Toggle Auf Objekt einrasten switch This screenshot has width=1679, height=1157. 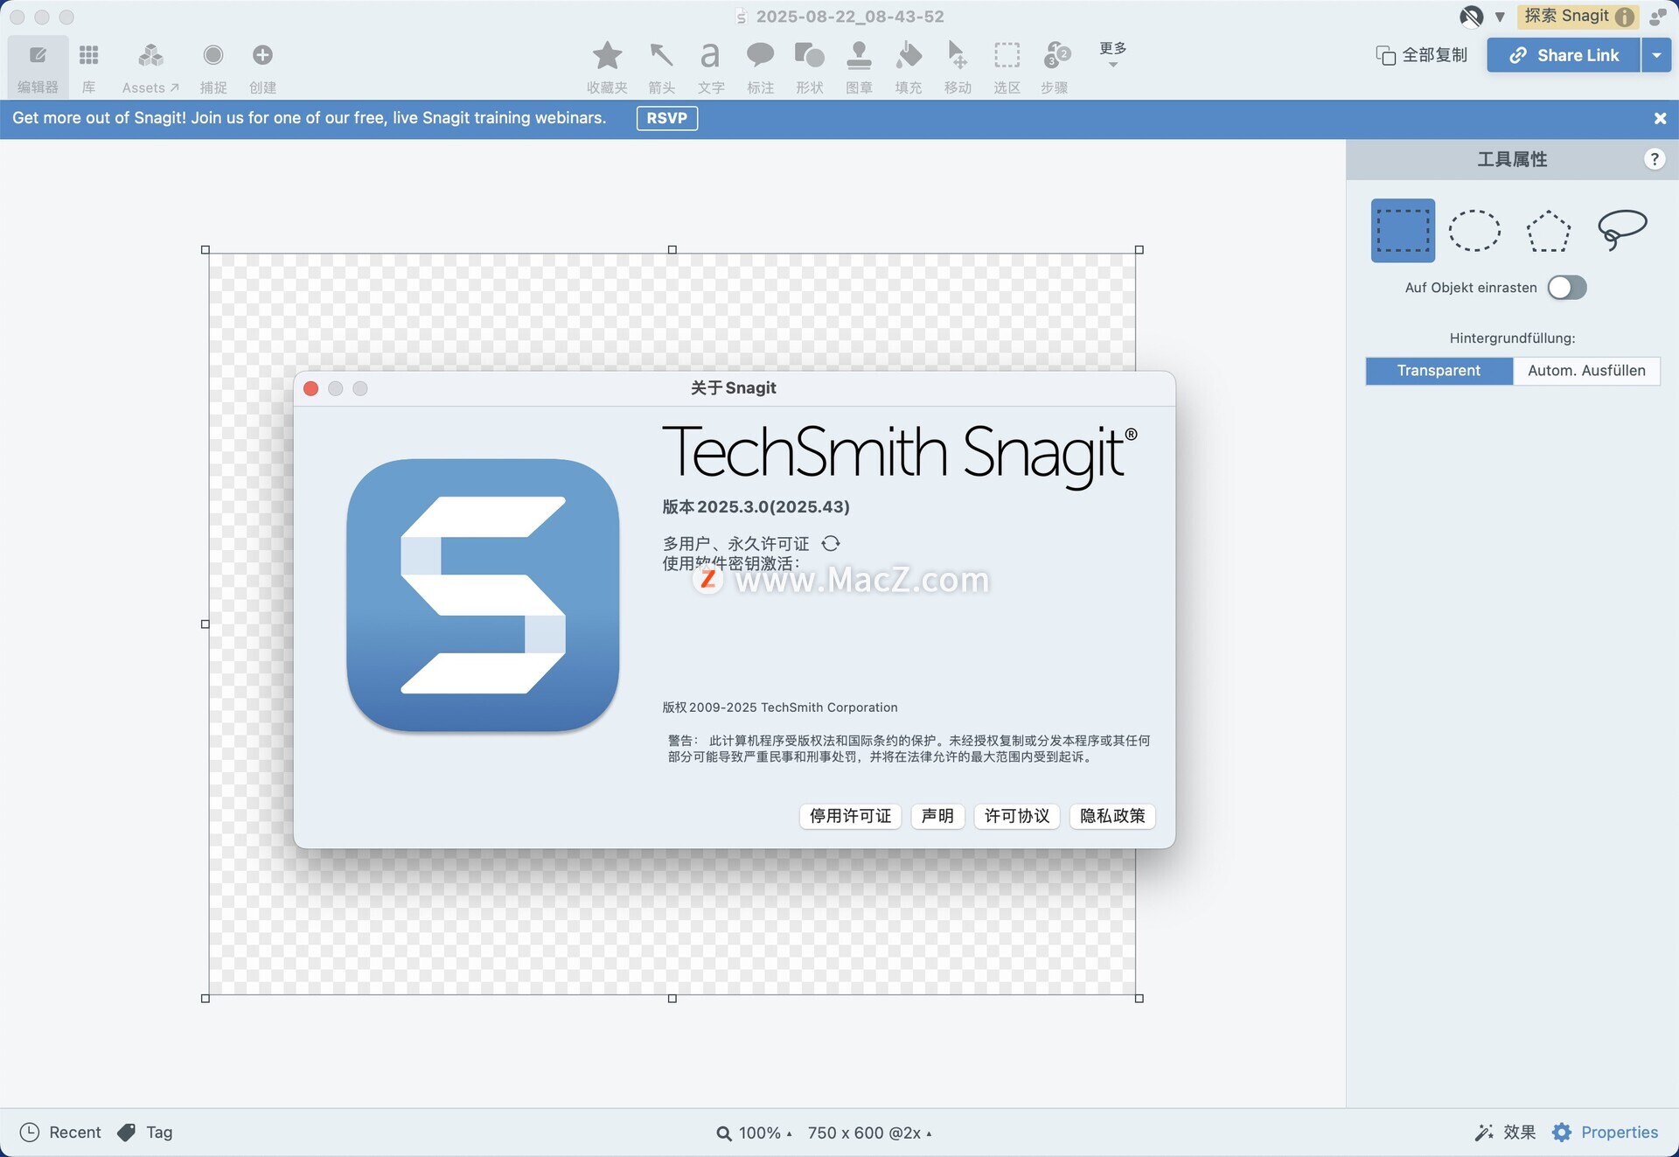point(1566,288)
